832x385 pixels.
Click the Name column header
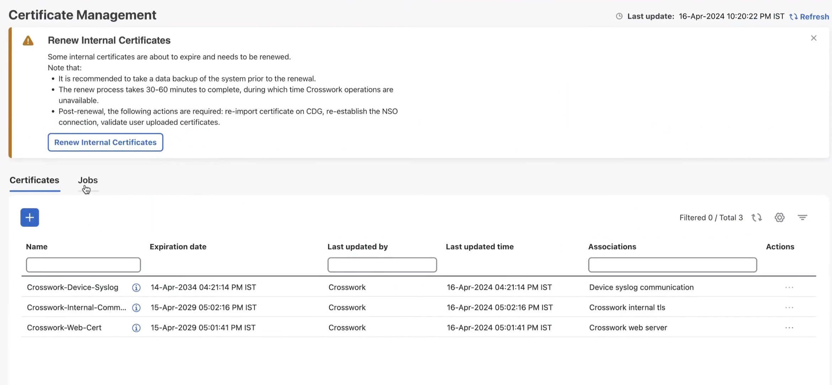tap(37, 246)
